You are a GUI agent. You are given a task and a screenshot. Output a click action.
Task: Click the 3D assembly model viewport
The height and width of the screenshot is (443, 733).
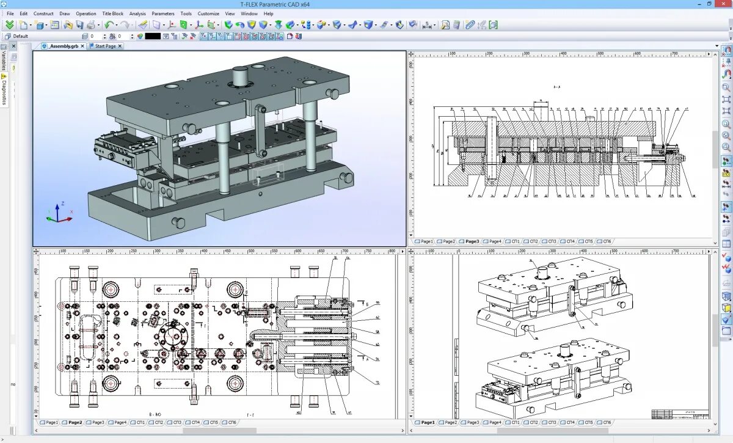(219, 148)
